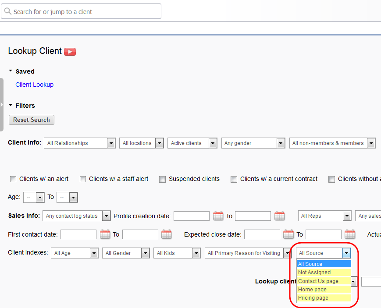This screenshot has height=308, width=381.
Task: Open the calendar beside First contact To field
Action: tap(167, 234)
